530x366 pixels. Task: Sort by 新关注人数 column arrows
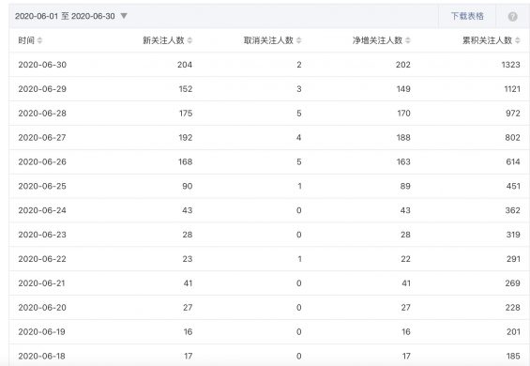[189, 40]
